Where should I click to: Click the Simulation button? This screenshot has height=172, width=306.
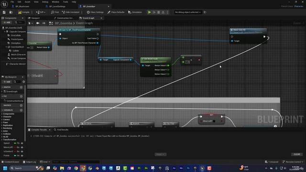tap(135, 12)
